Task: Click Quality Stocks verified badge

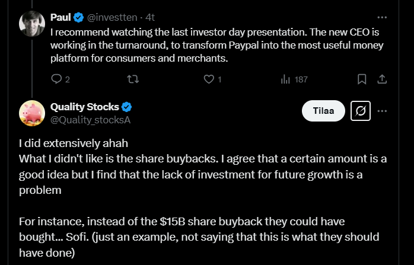Action: point(127,107)
